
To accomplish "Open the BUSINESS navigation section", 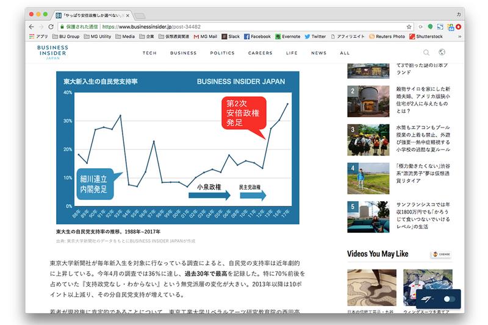I will [184, 53].
